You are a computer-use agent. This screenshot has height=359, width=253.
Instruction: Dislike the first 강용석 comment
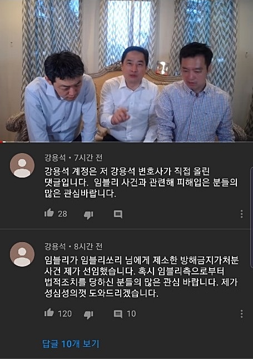point(88,215)
